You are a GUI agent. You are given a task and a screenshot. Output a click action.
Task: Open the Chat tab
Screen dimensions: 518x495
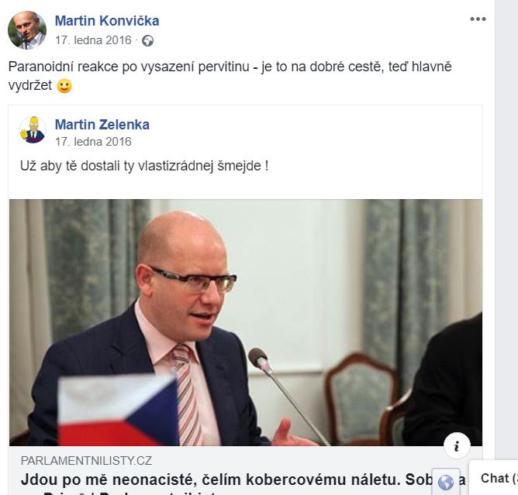pos(494,478)
